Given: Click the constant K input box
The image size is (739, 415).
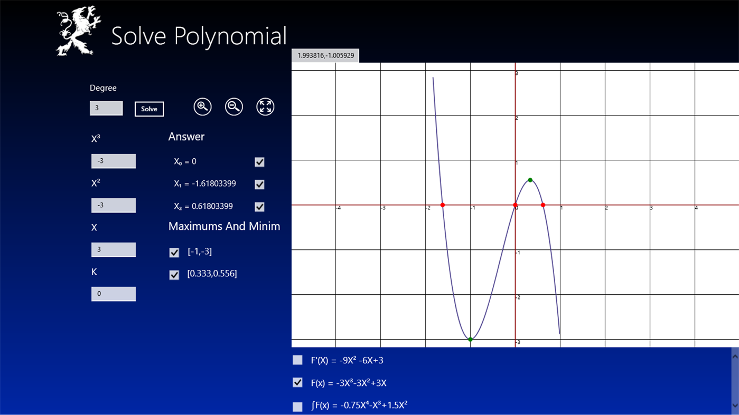Looking at the screenshot, I should [x=113, y=293].
